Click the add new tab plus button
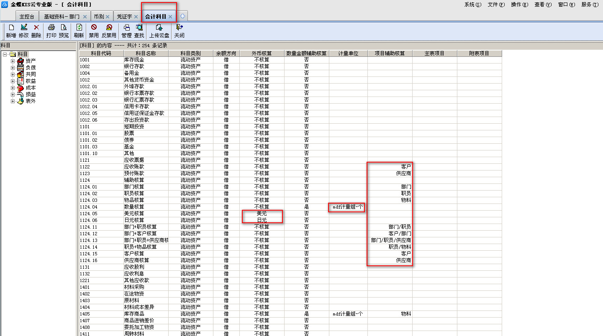The width and height of the screenshot is (603, 336). 182,17
